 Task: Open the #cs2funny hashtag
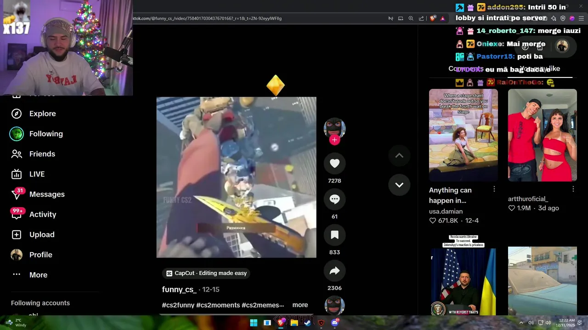[x=178, y=305]
